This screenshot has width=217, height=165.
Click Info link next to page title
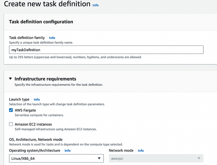pos(95,5)
